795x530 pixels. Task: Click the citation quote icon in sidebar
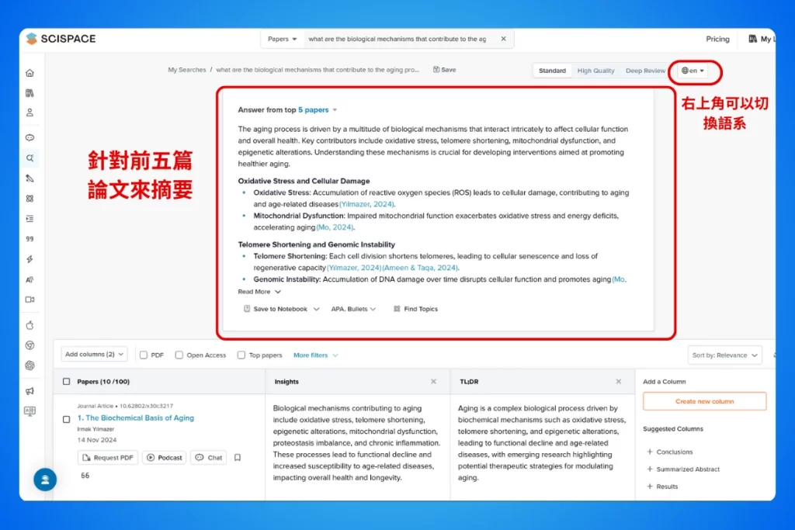[30, 239]
